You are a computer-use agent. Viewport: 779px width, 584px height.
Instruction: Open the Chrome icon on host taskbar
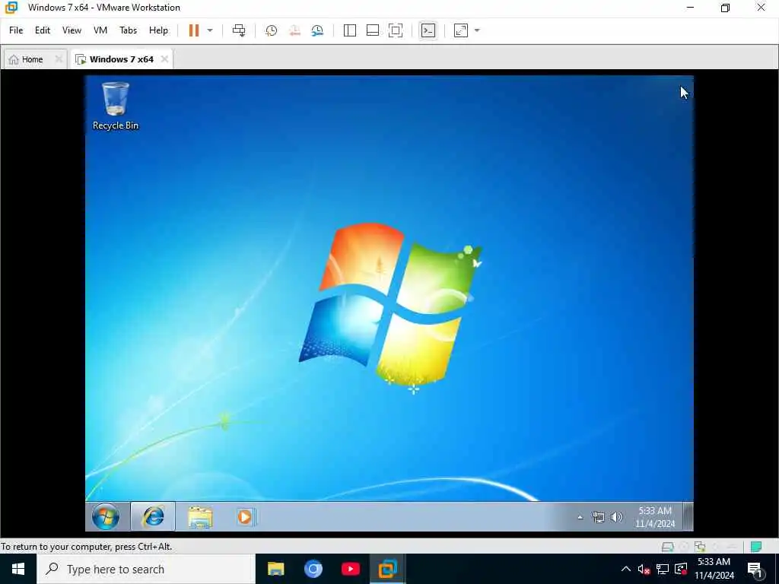(313, 569)
